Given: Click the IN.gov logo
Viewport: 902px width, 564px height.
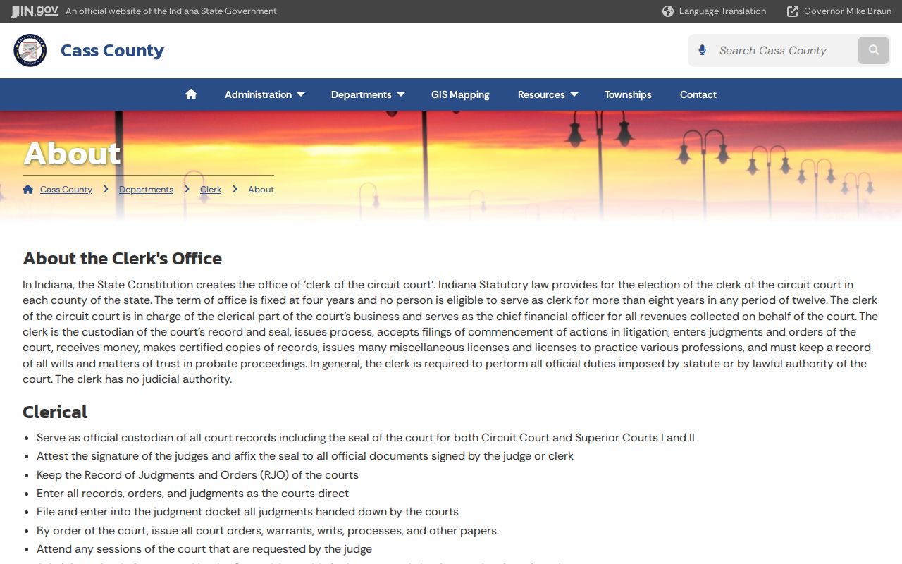Looking at the screenshot, I should coord(35,11).
